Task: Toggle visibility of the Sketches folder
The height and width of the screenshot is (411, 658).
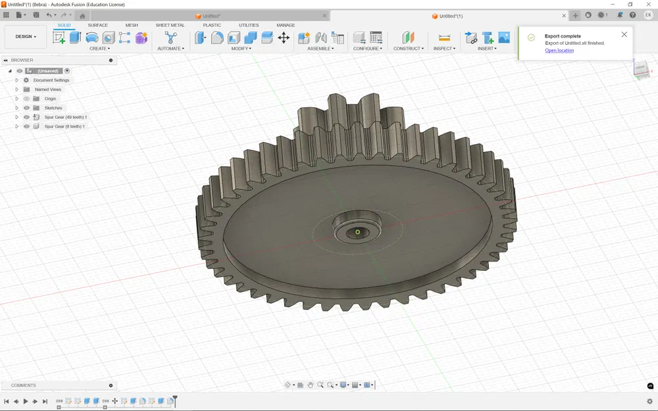Action: tap(26, 108)
